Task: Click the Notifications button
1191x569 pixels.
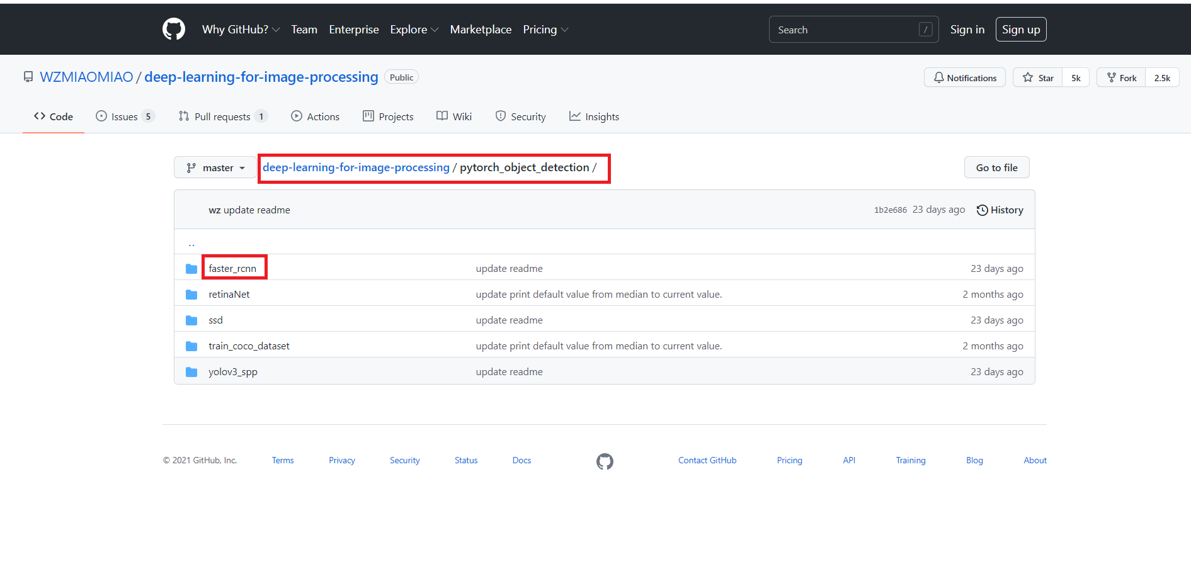Action: coord(965,77)
